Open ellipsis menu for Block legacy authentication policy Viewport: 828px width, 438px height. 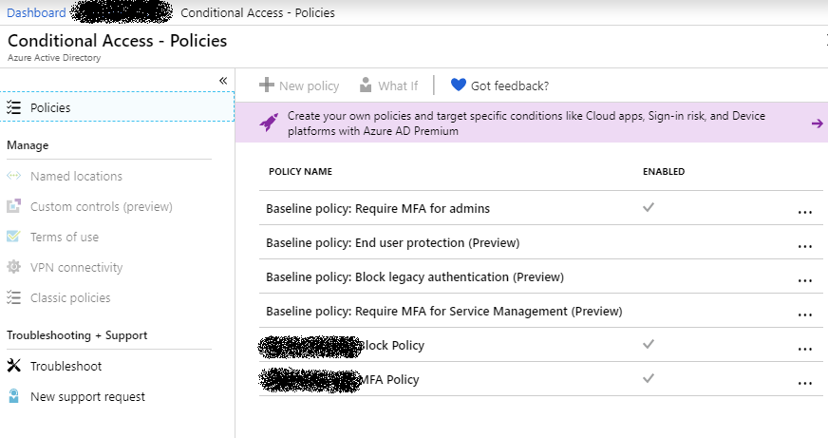(x=805, y=280)
